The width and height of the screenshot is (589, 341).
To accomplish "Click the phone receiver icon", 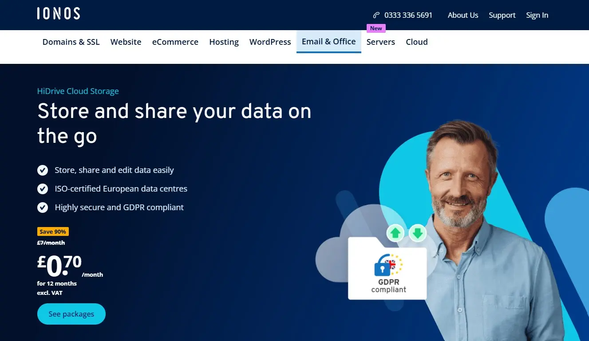I will point(377,15).
